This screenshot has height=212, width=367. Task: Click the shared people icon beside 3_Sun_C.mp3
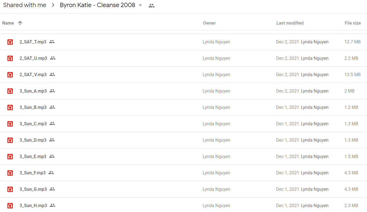coord(52,124)
